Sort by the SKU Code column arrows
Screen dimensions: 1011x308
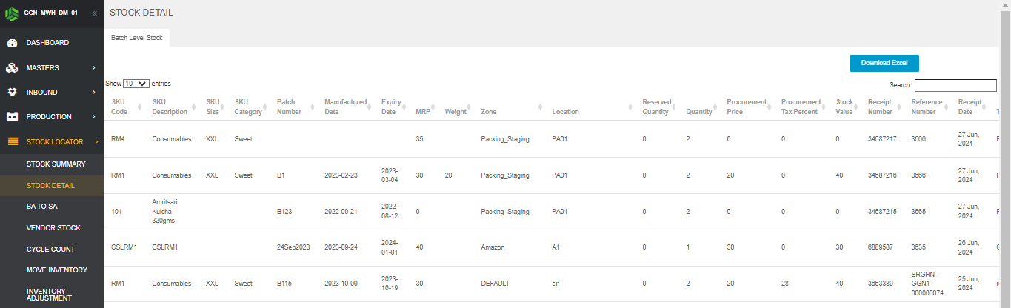click(x=139, y=107)
